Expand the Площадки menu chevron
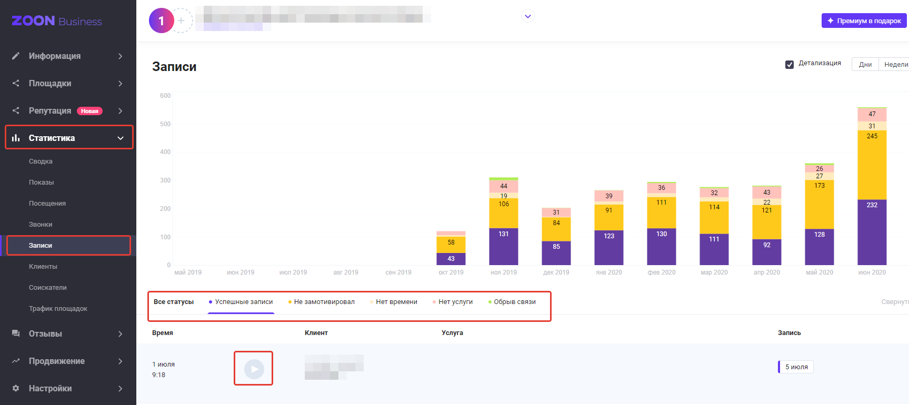909x405 pixels. pyautogui.click(x=121, y=83)
